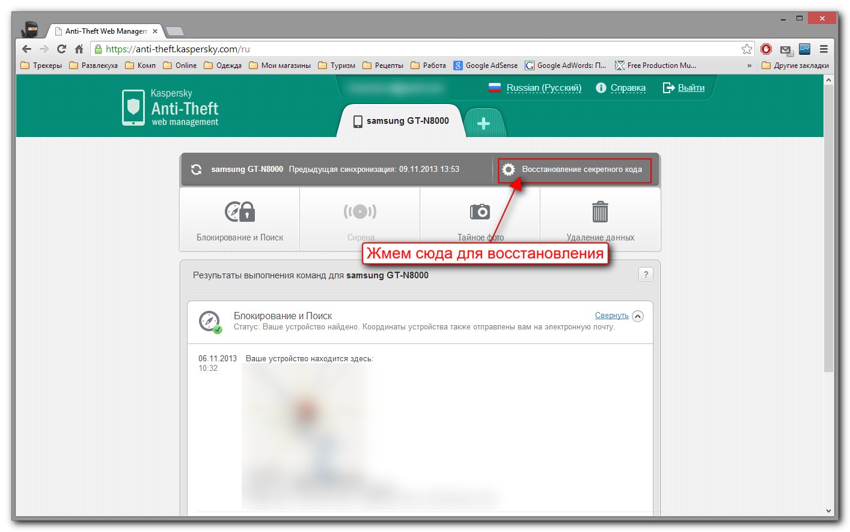Click the Свернуть collapse link
The width and height of the screenshot is (850, 532).
[x=612, y=316]
